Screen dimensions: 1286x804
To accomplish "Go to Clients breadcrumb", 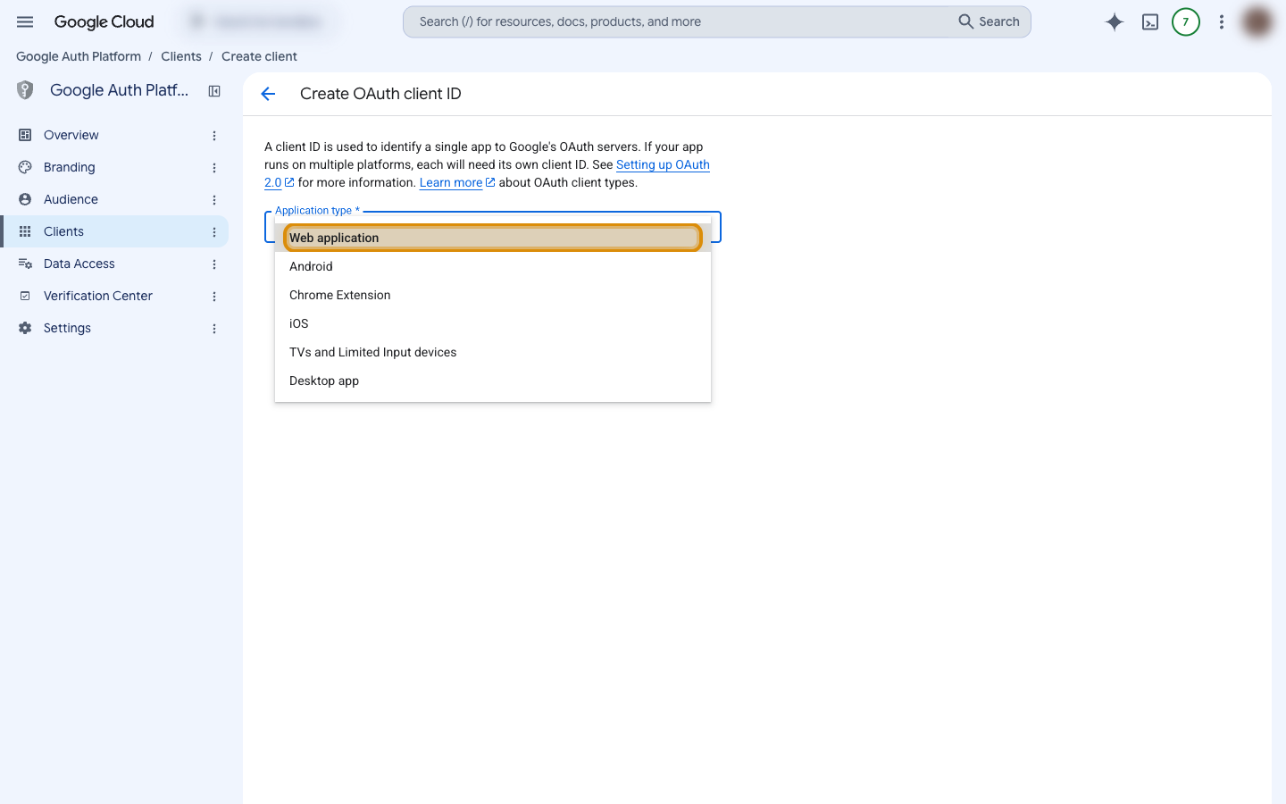I will point(181,56).
